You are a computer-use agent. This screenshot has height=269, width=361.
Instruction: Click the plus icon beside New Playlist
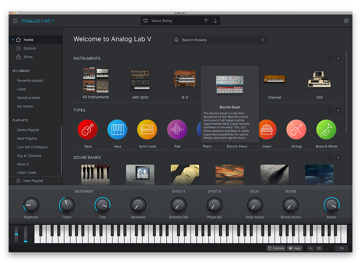click(x=18, y=181)
